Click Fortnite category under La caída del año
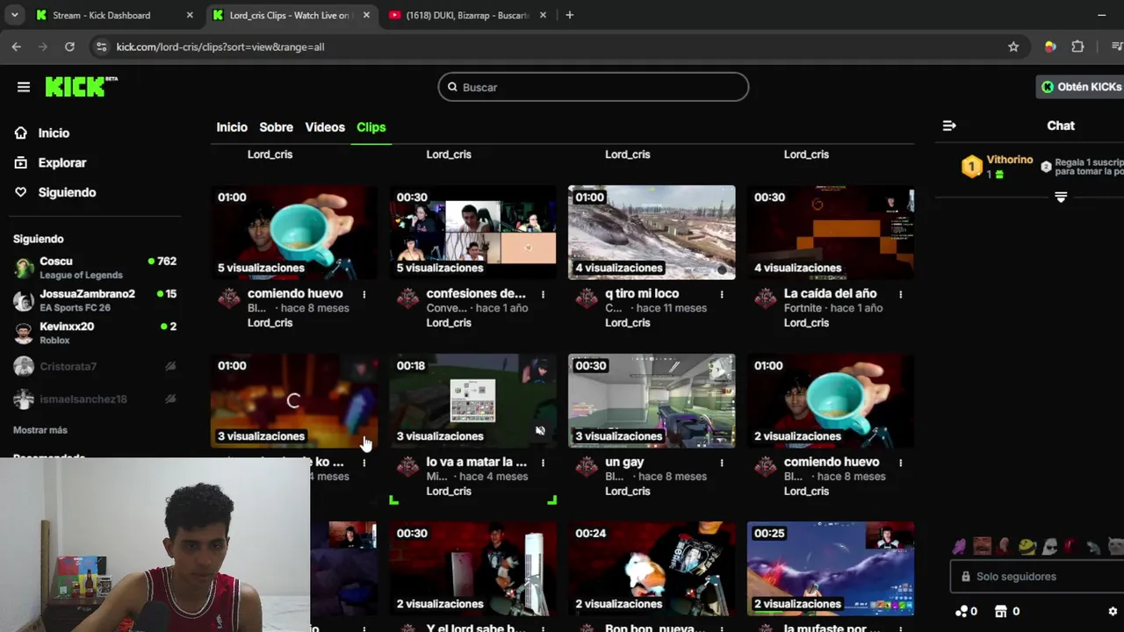 pos(804,308)
